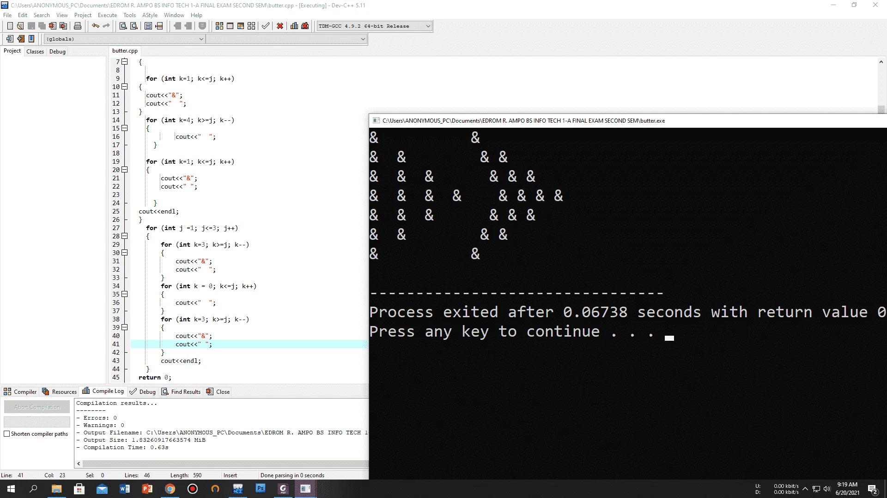
Task: Collapse the code fold at line 7
Action: (125, 61)
